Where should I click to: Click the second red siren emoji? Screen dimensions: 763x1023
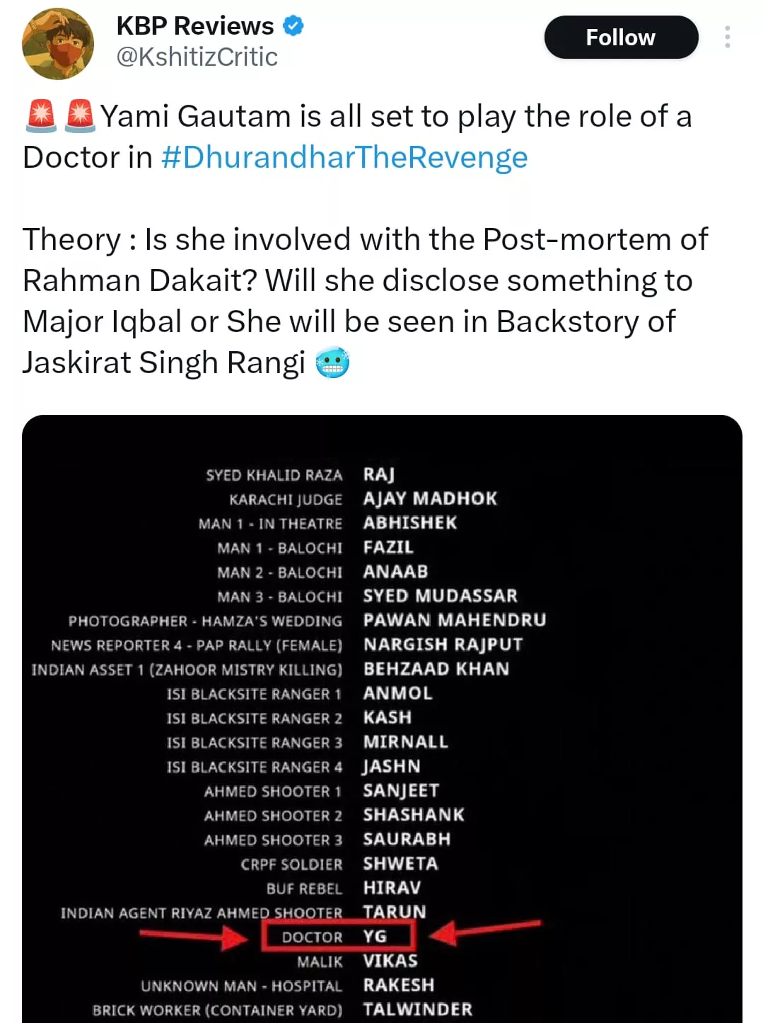(80, 116)
